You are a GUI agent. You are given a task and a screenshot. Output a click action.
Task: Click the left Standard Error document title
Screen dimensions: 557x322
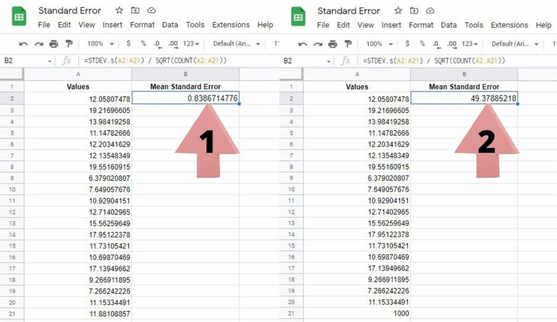coord(70,11)
